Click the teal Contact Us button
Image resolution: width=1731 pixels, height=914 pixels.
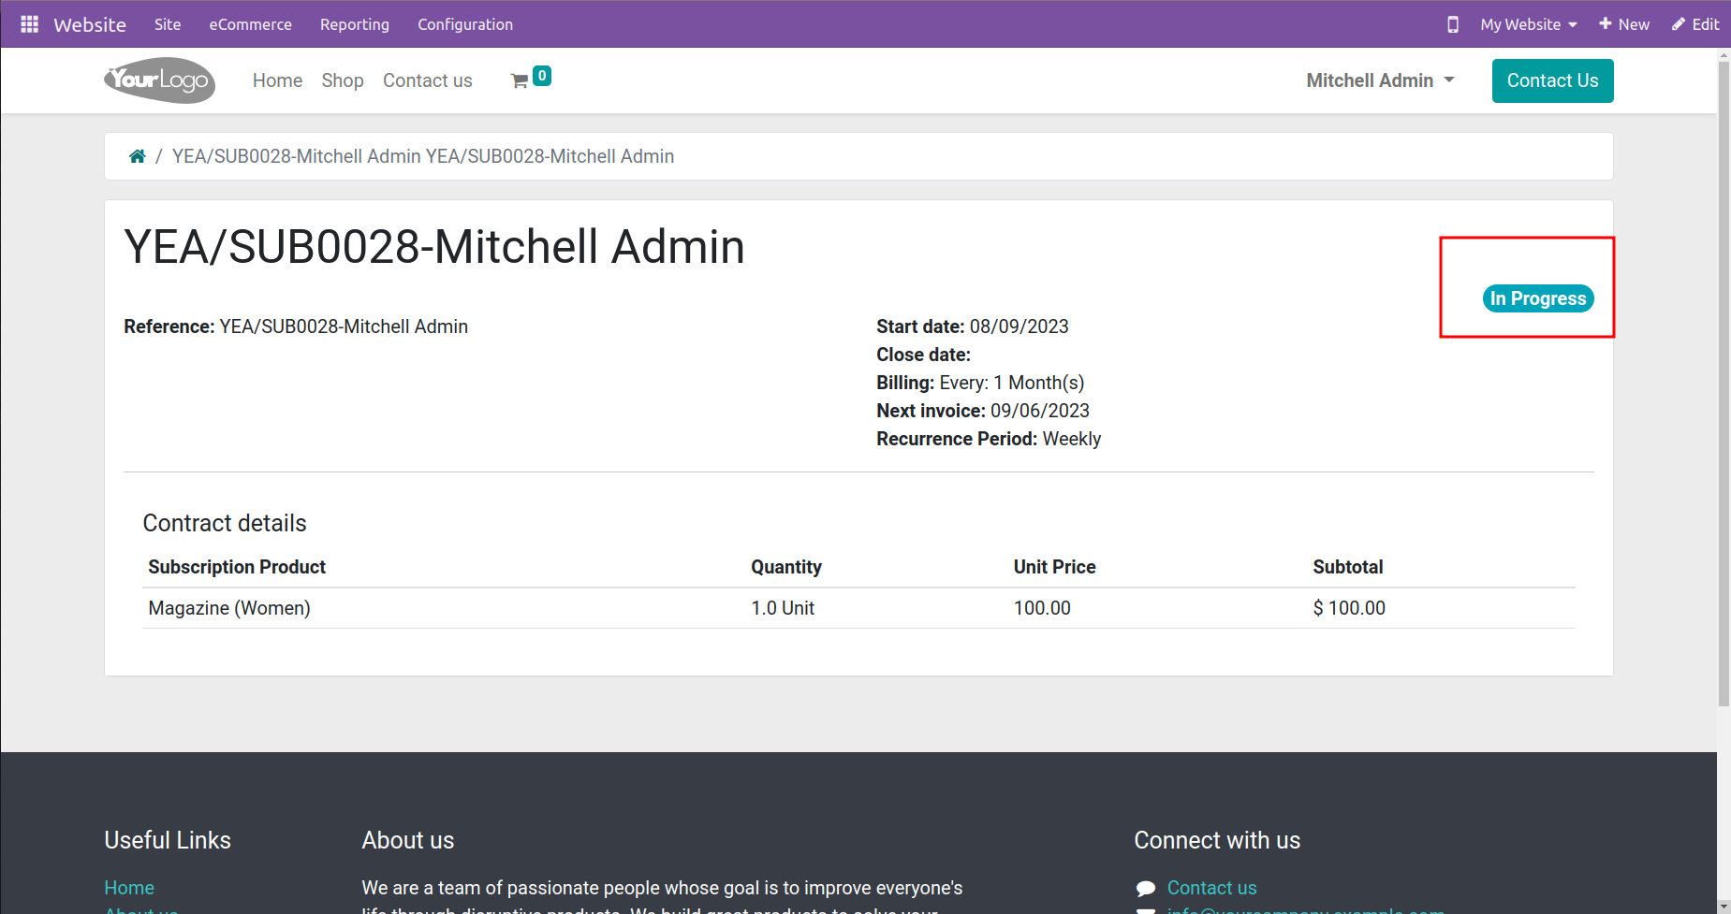(x=1552, y=80)
